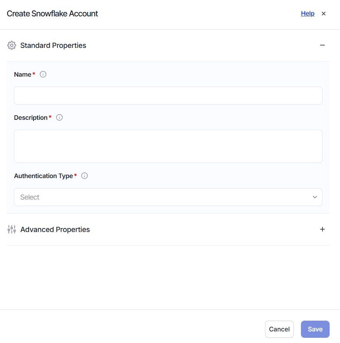
Task: Click the Authentication Type info icon
Action: pos(85,176)
